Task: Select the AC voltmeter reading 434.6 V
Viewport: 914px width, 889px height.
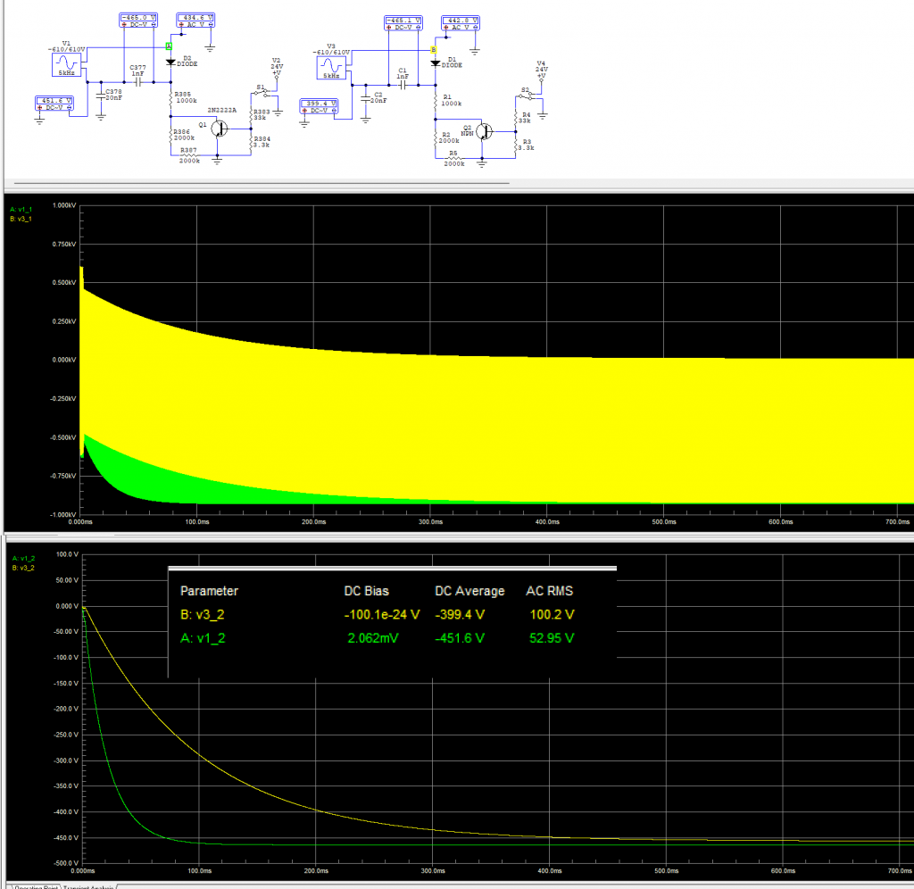Action: click(x=195, y=21)
